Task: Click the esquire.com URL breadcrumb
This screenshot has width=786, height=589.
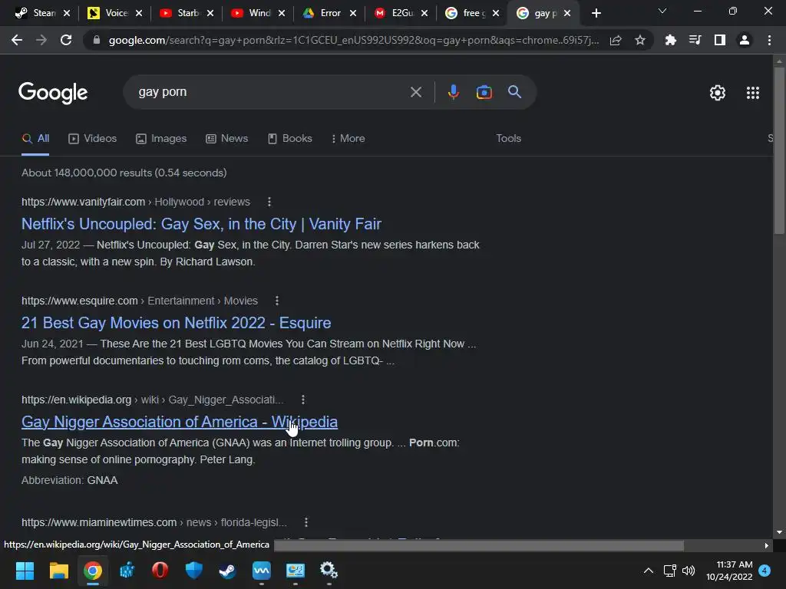Action: [140, 301]
